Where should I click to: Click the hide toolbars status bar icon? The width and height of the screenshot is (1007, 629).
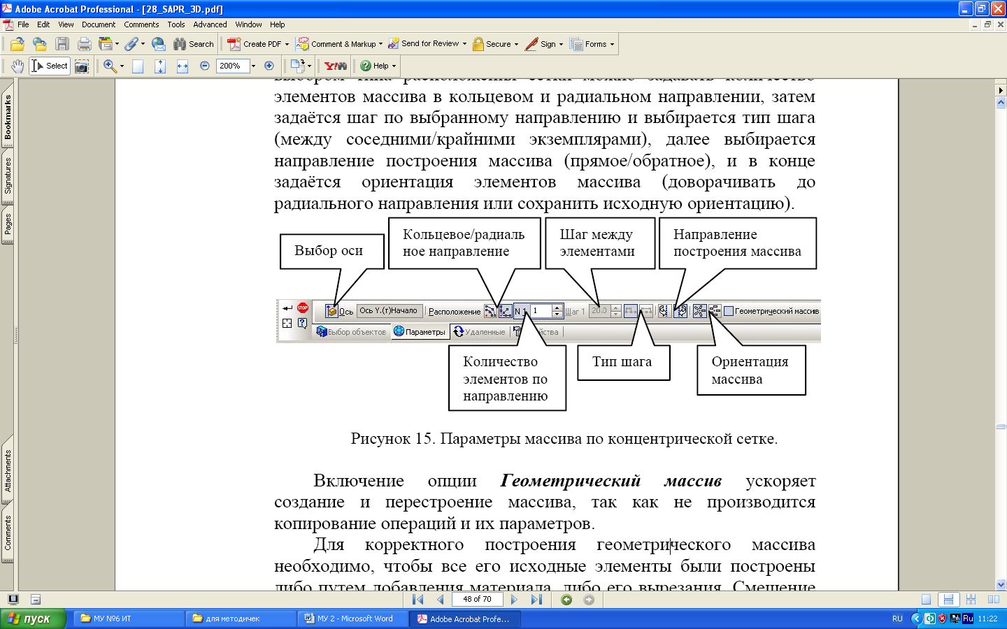(36, 600)
